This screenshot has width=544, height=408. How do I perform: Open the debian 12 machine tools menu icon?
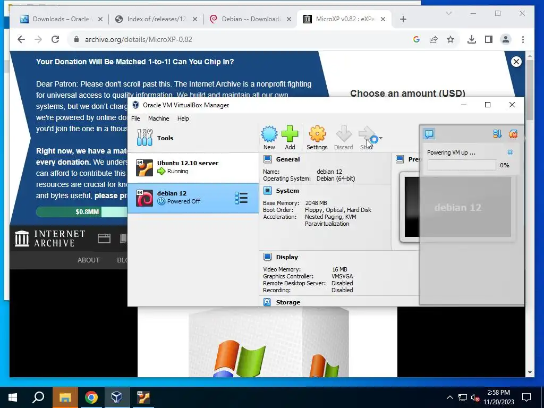(x=241, y=198)
